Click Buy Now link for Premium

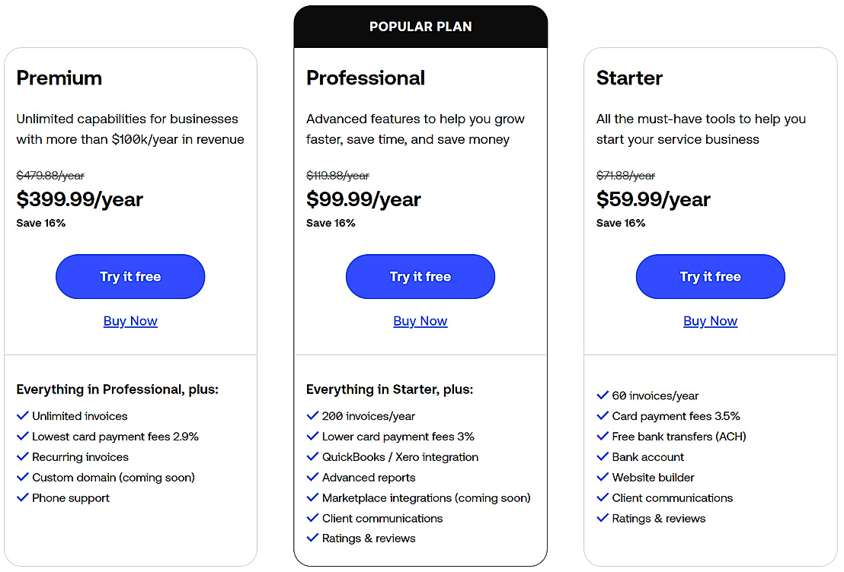click(130, 321)
